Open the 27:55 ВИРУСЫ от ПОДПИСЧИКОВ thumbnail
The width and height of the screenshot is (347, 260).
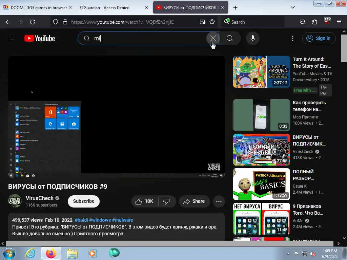coord(261,149)
